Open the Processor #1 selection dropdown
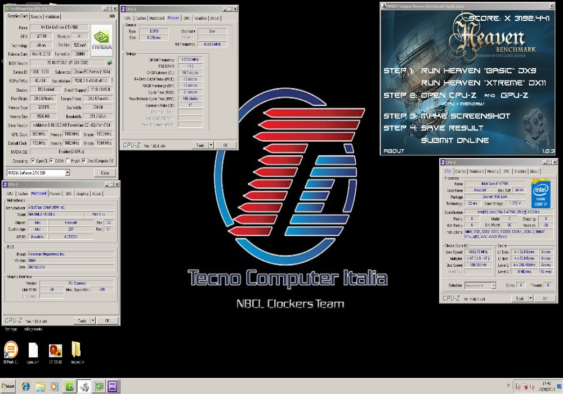 480,285
